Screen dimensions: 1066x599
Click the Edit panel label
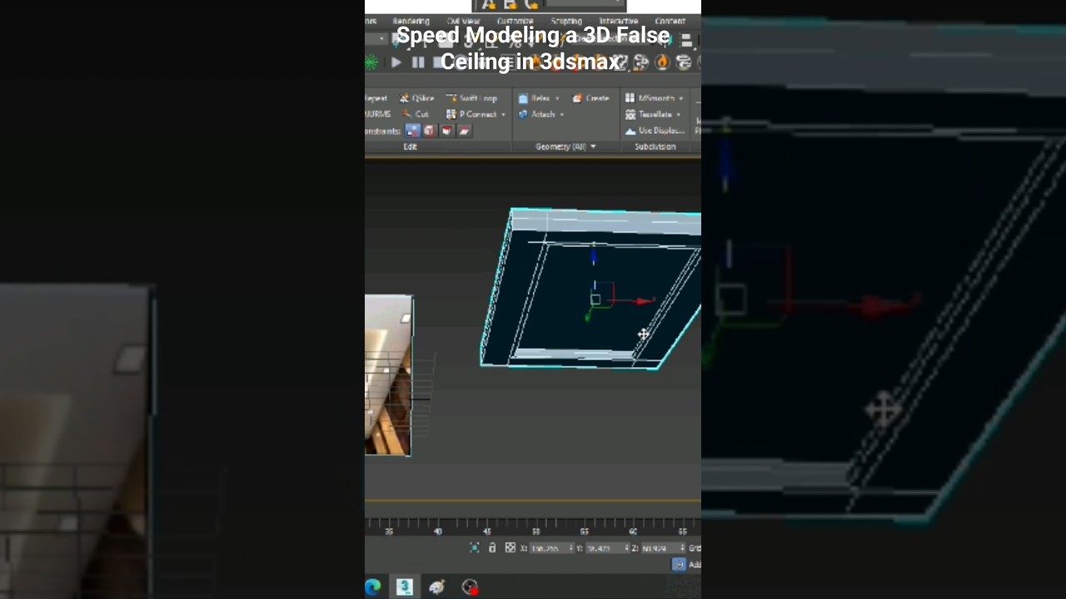point(410,146)
